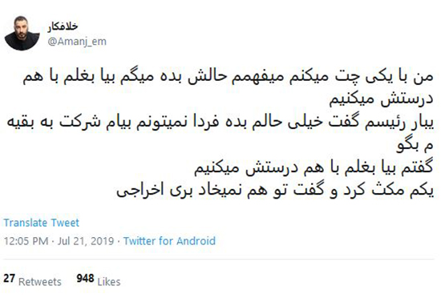
Task: Click the short tweet line م بگو
Action: click(x=415, y=146)
